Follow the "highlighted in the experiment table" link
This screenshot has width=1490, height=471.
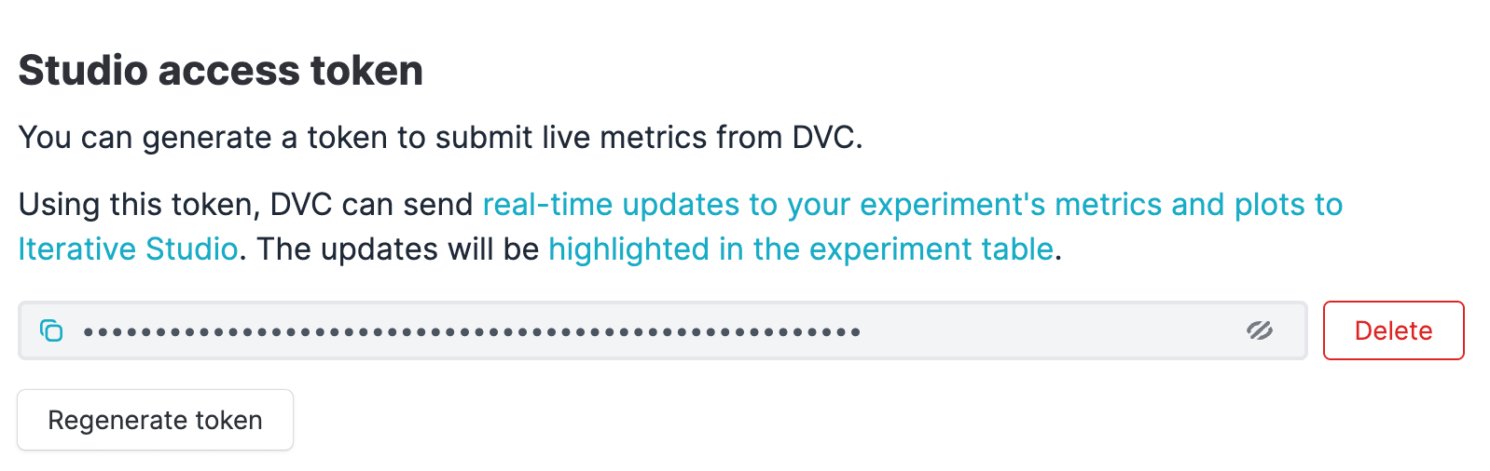click(800, 249)
